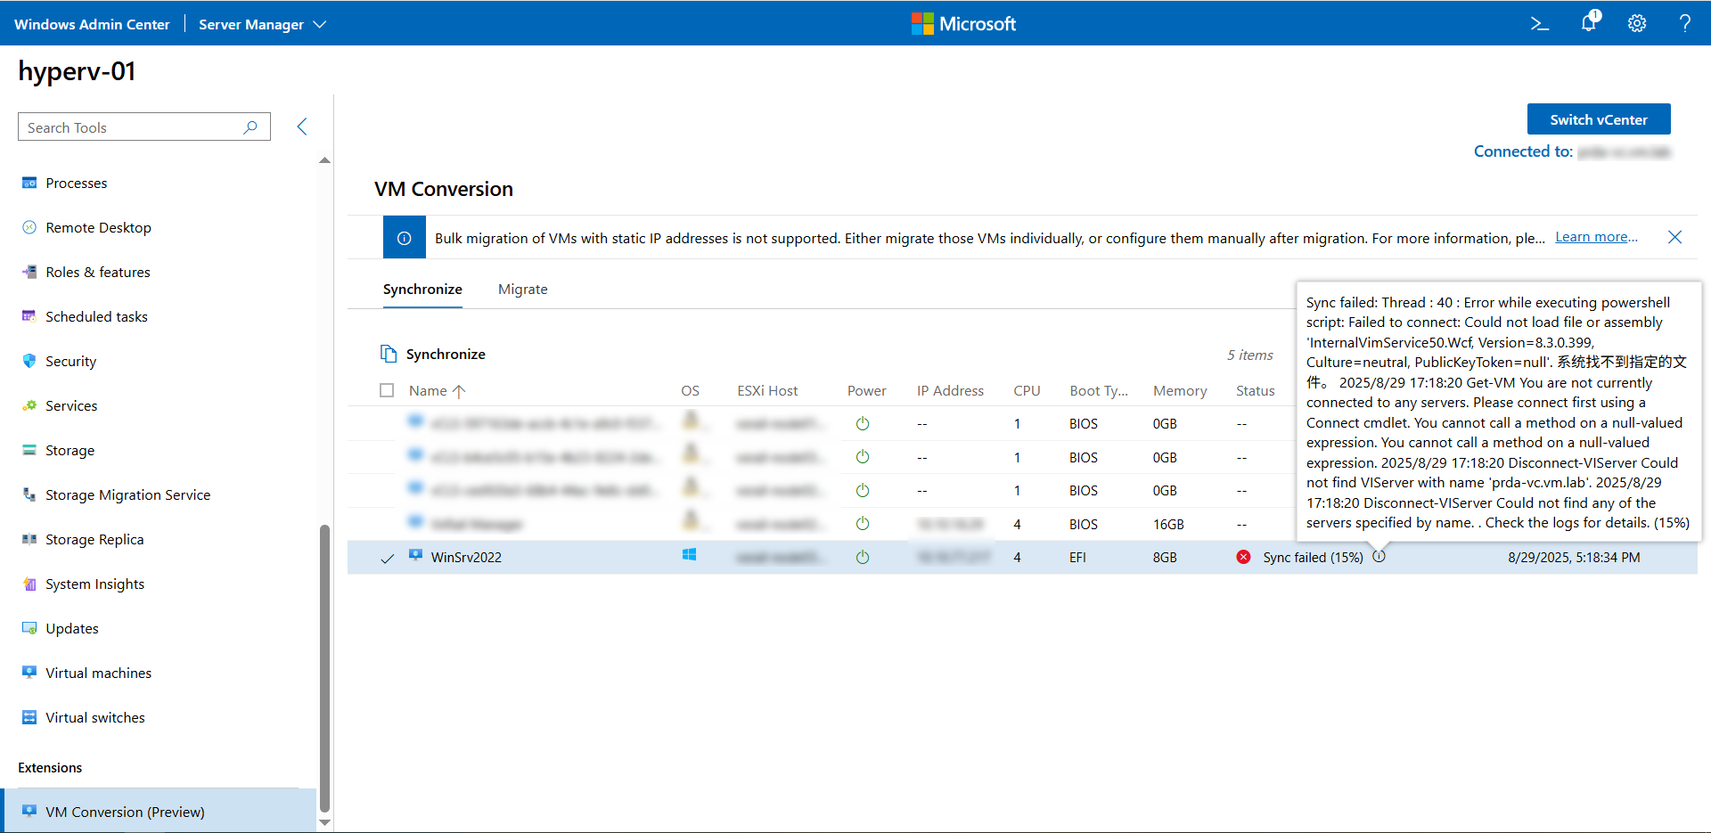The height and width of the screenshot is (833, 1711).
Task: Click the WinSrv2022 VM name
Action: coord(466,557)
